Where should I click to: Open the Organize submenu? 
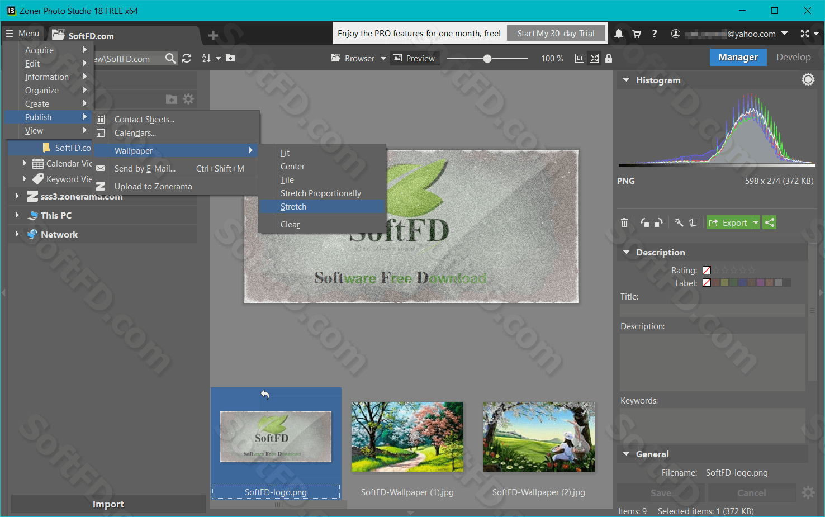[48, 90]
